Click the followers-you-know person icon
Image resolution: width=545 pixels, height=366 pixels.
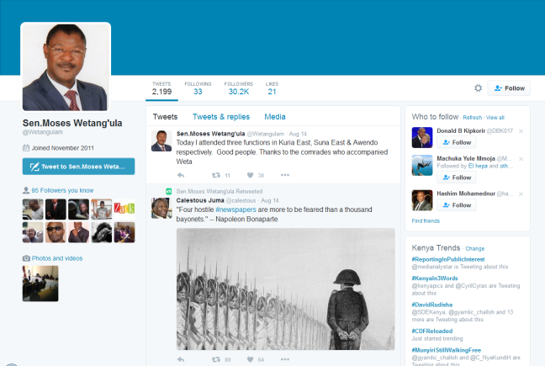point(26,190)
